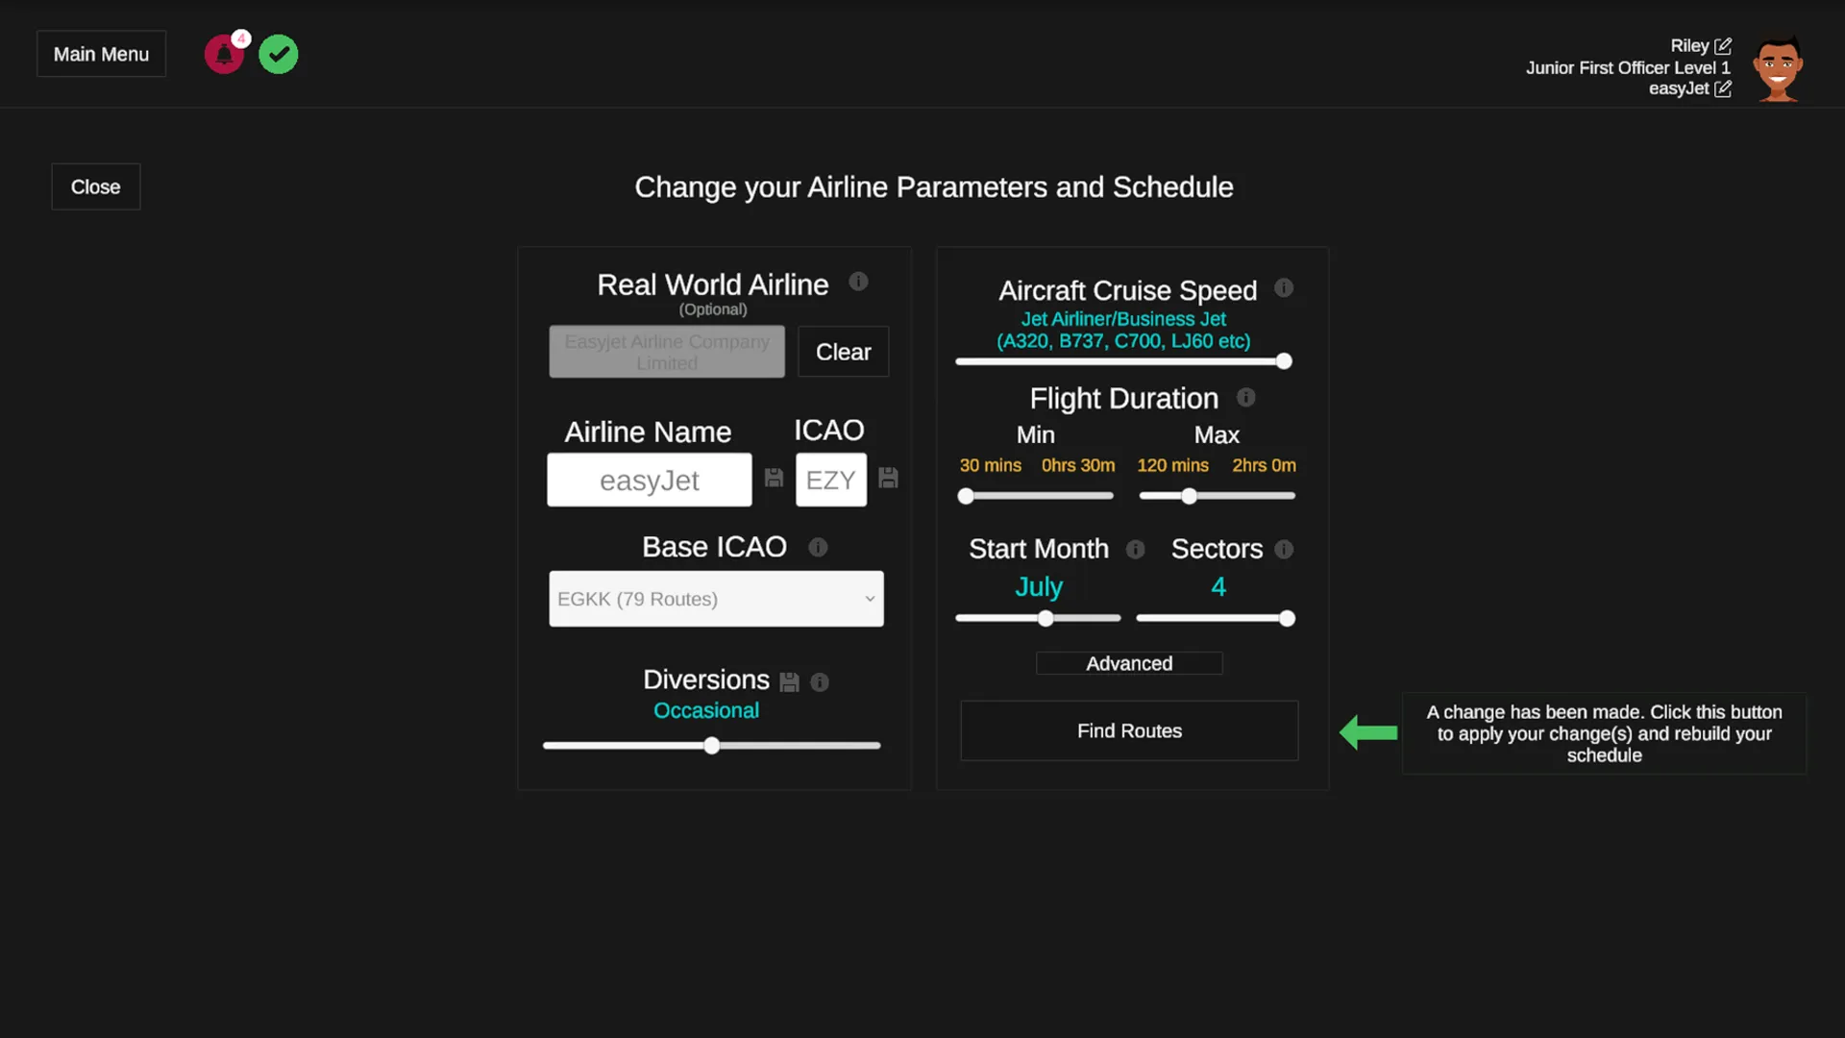Clear the Real World Airline selection
The image size is (1845, 1038).
[x=843, y=352]
